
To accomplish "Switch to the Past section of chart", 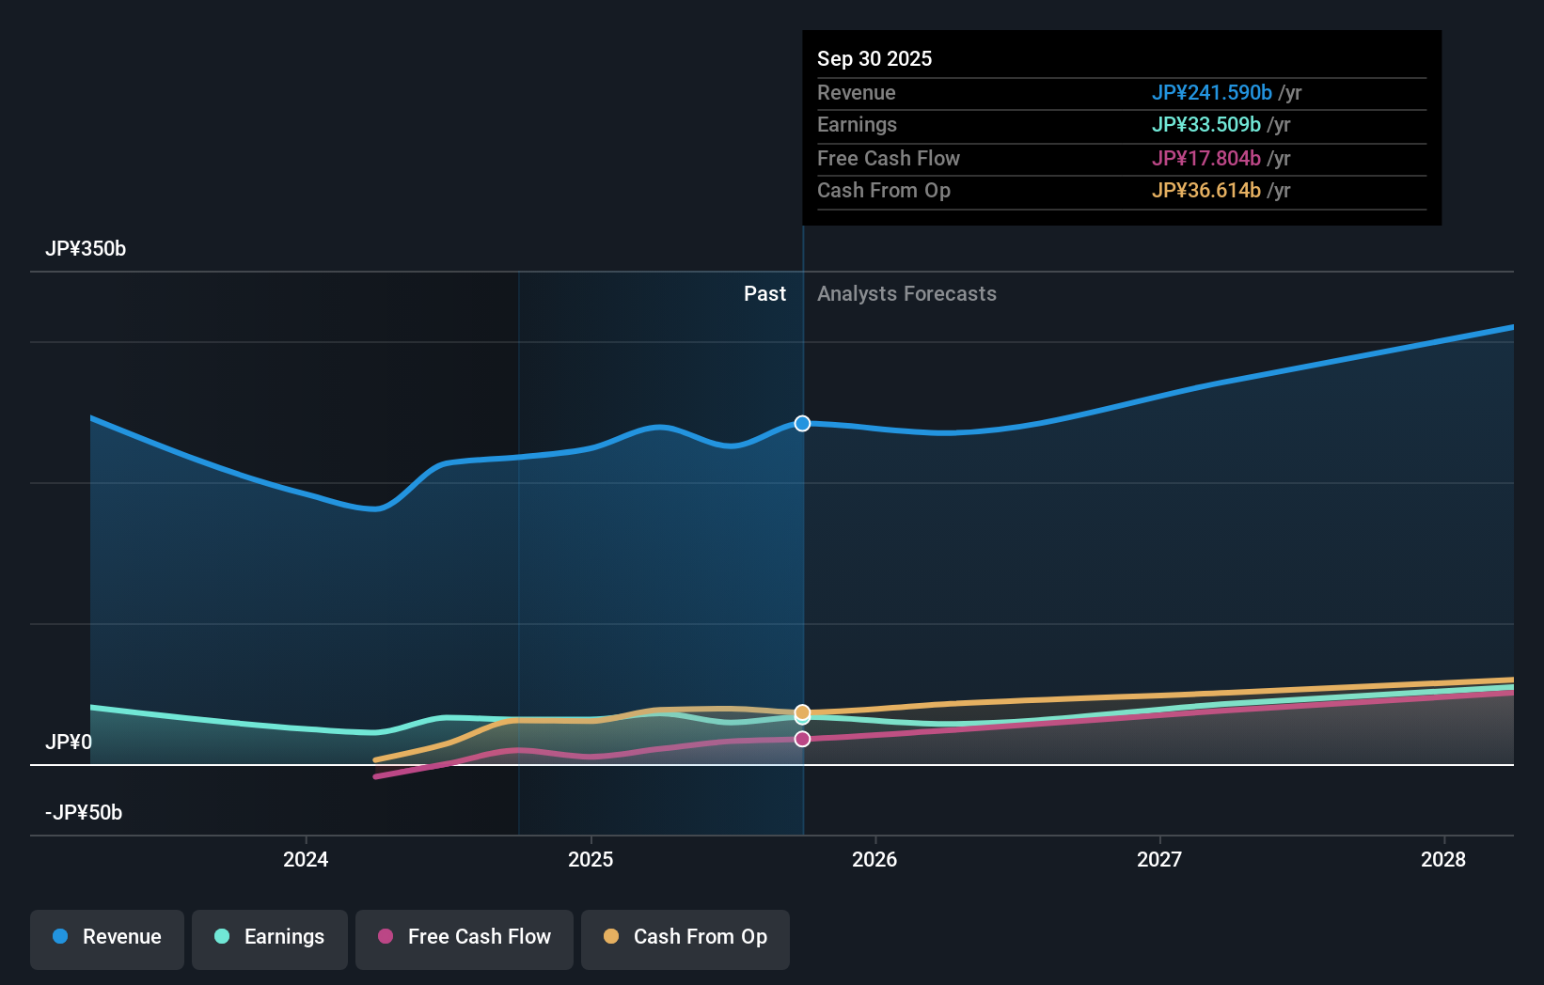I will [x=764, y=293].
